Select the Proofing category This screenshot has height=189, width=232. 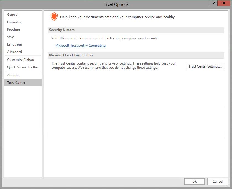coord(23,30)
